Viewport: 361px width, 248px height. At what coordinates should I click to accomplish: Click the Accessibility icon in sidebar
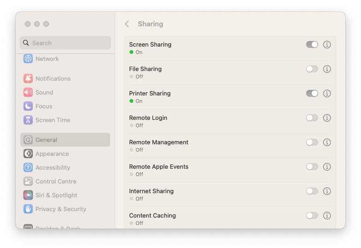click(x=28, y=167)
